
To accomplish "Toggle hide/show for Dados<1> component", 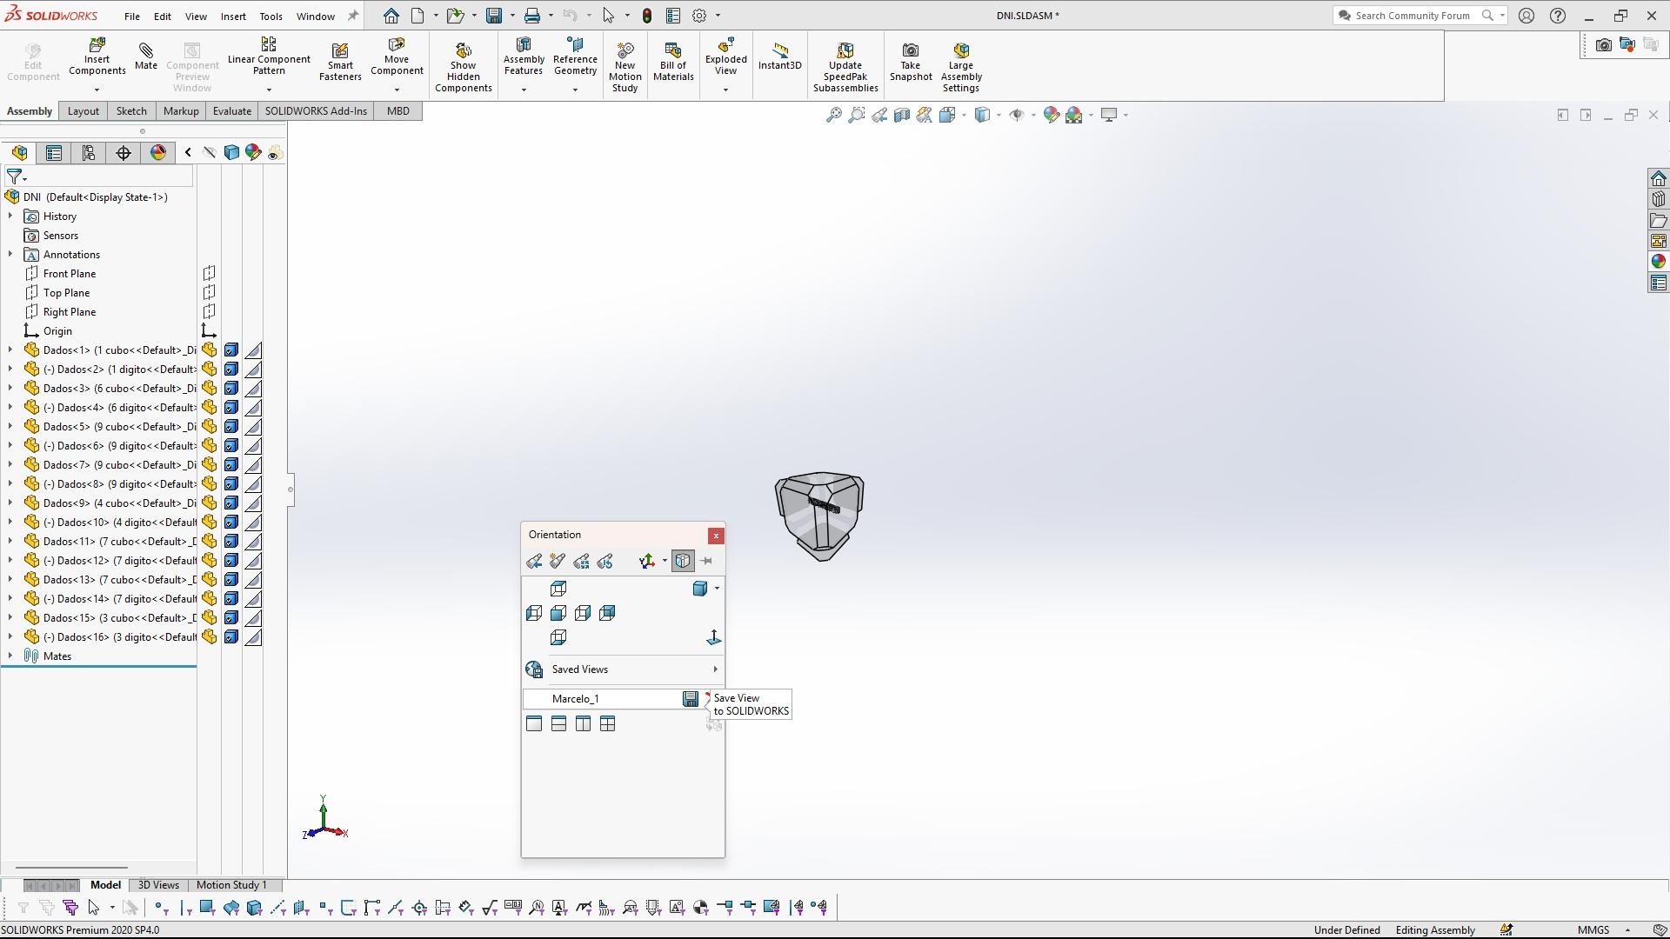I will pyautogui.click(x=210, y=350).
